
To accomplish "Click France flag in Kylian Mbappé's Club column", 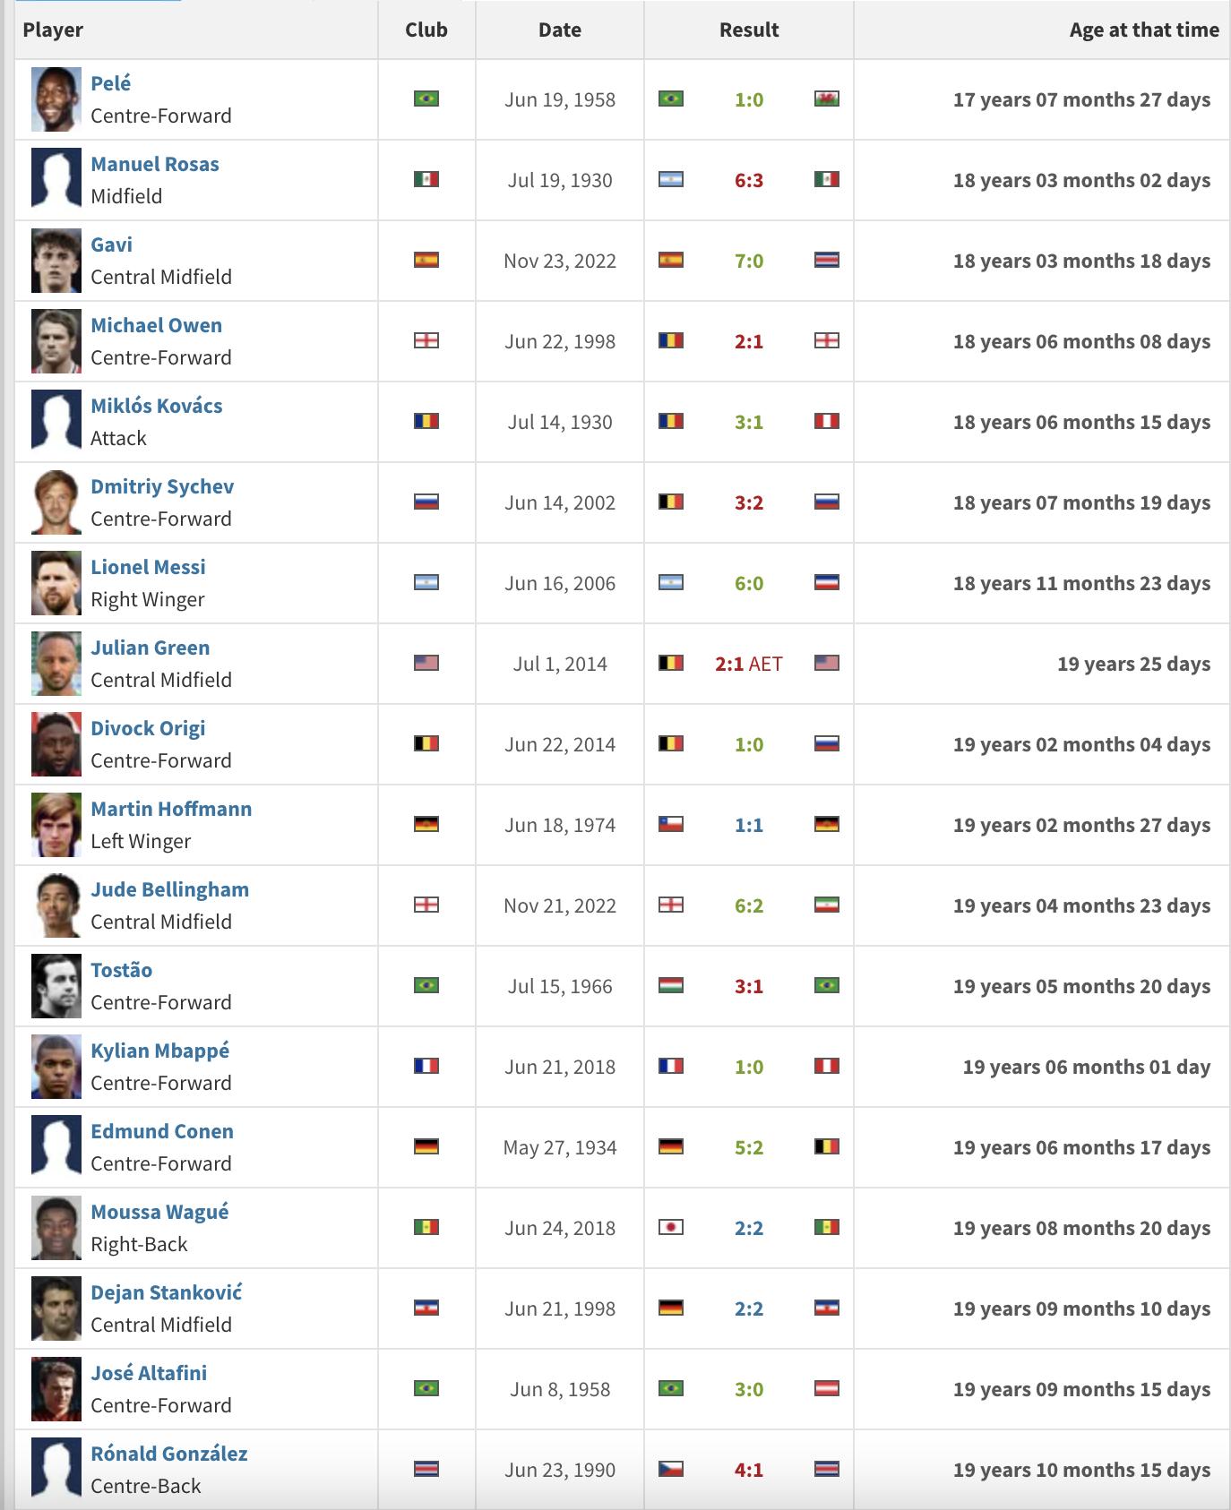I will click(426, 1066).
